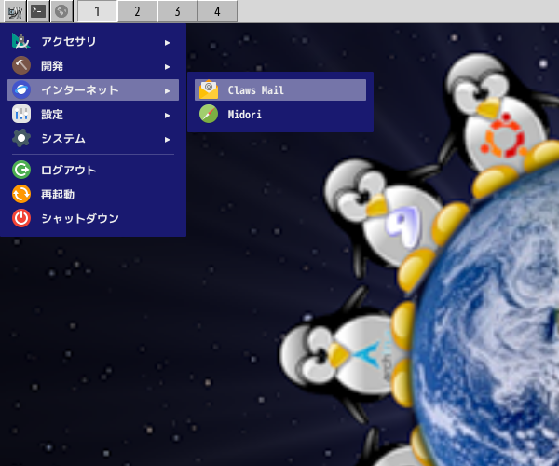559x466 pixels.
Task: Click the Midori compass icon
Action: 209,114
